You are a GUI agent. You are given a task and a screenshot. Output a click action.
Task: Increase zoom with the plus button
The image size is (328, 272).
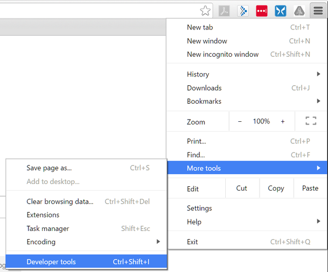283,121
